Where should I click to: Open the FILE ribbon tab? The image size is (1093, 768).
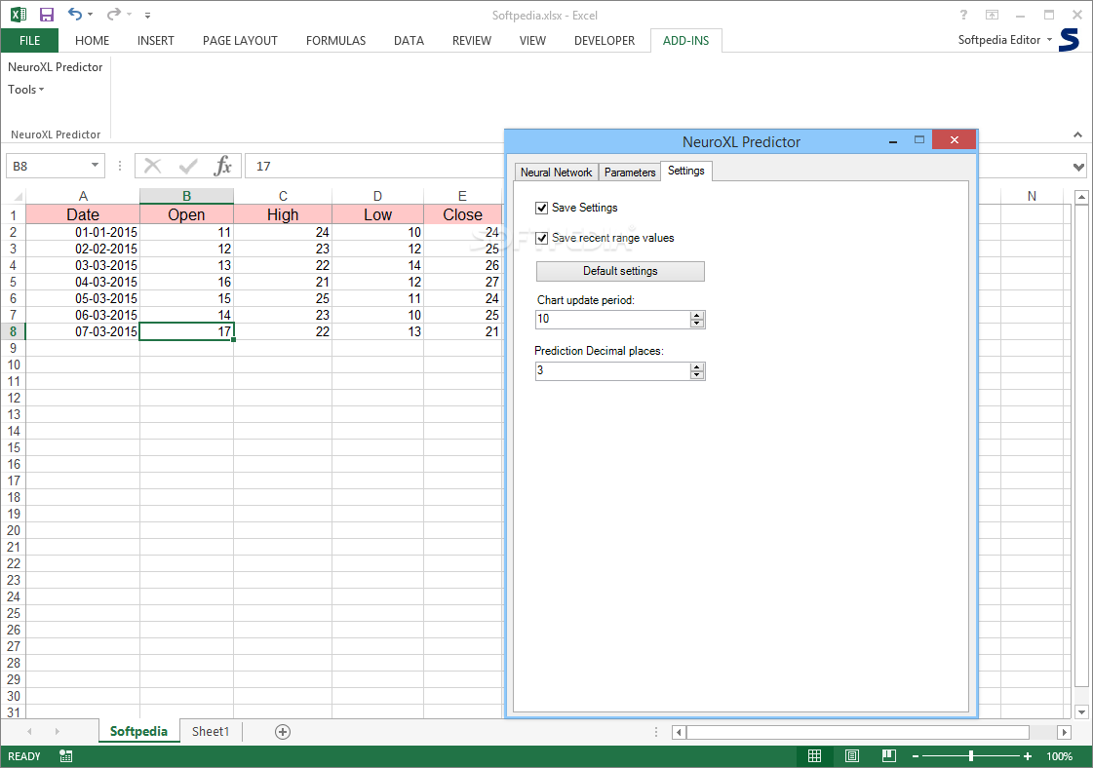[x=29, y=40]
